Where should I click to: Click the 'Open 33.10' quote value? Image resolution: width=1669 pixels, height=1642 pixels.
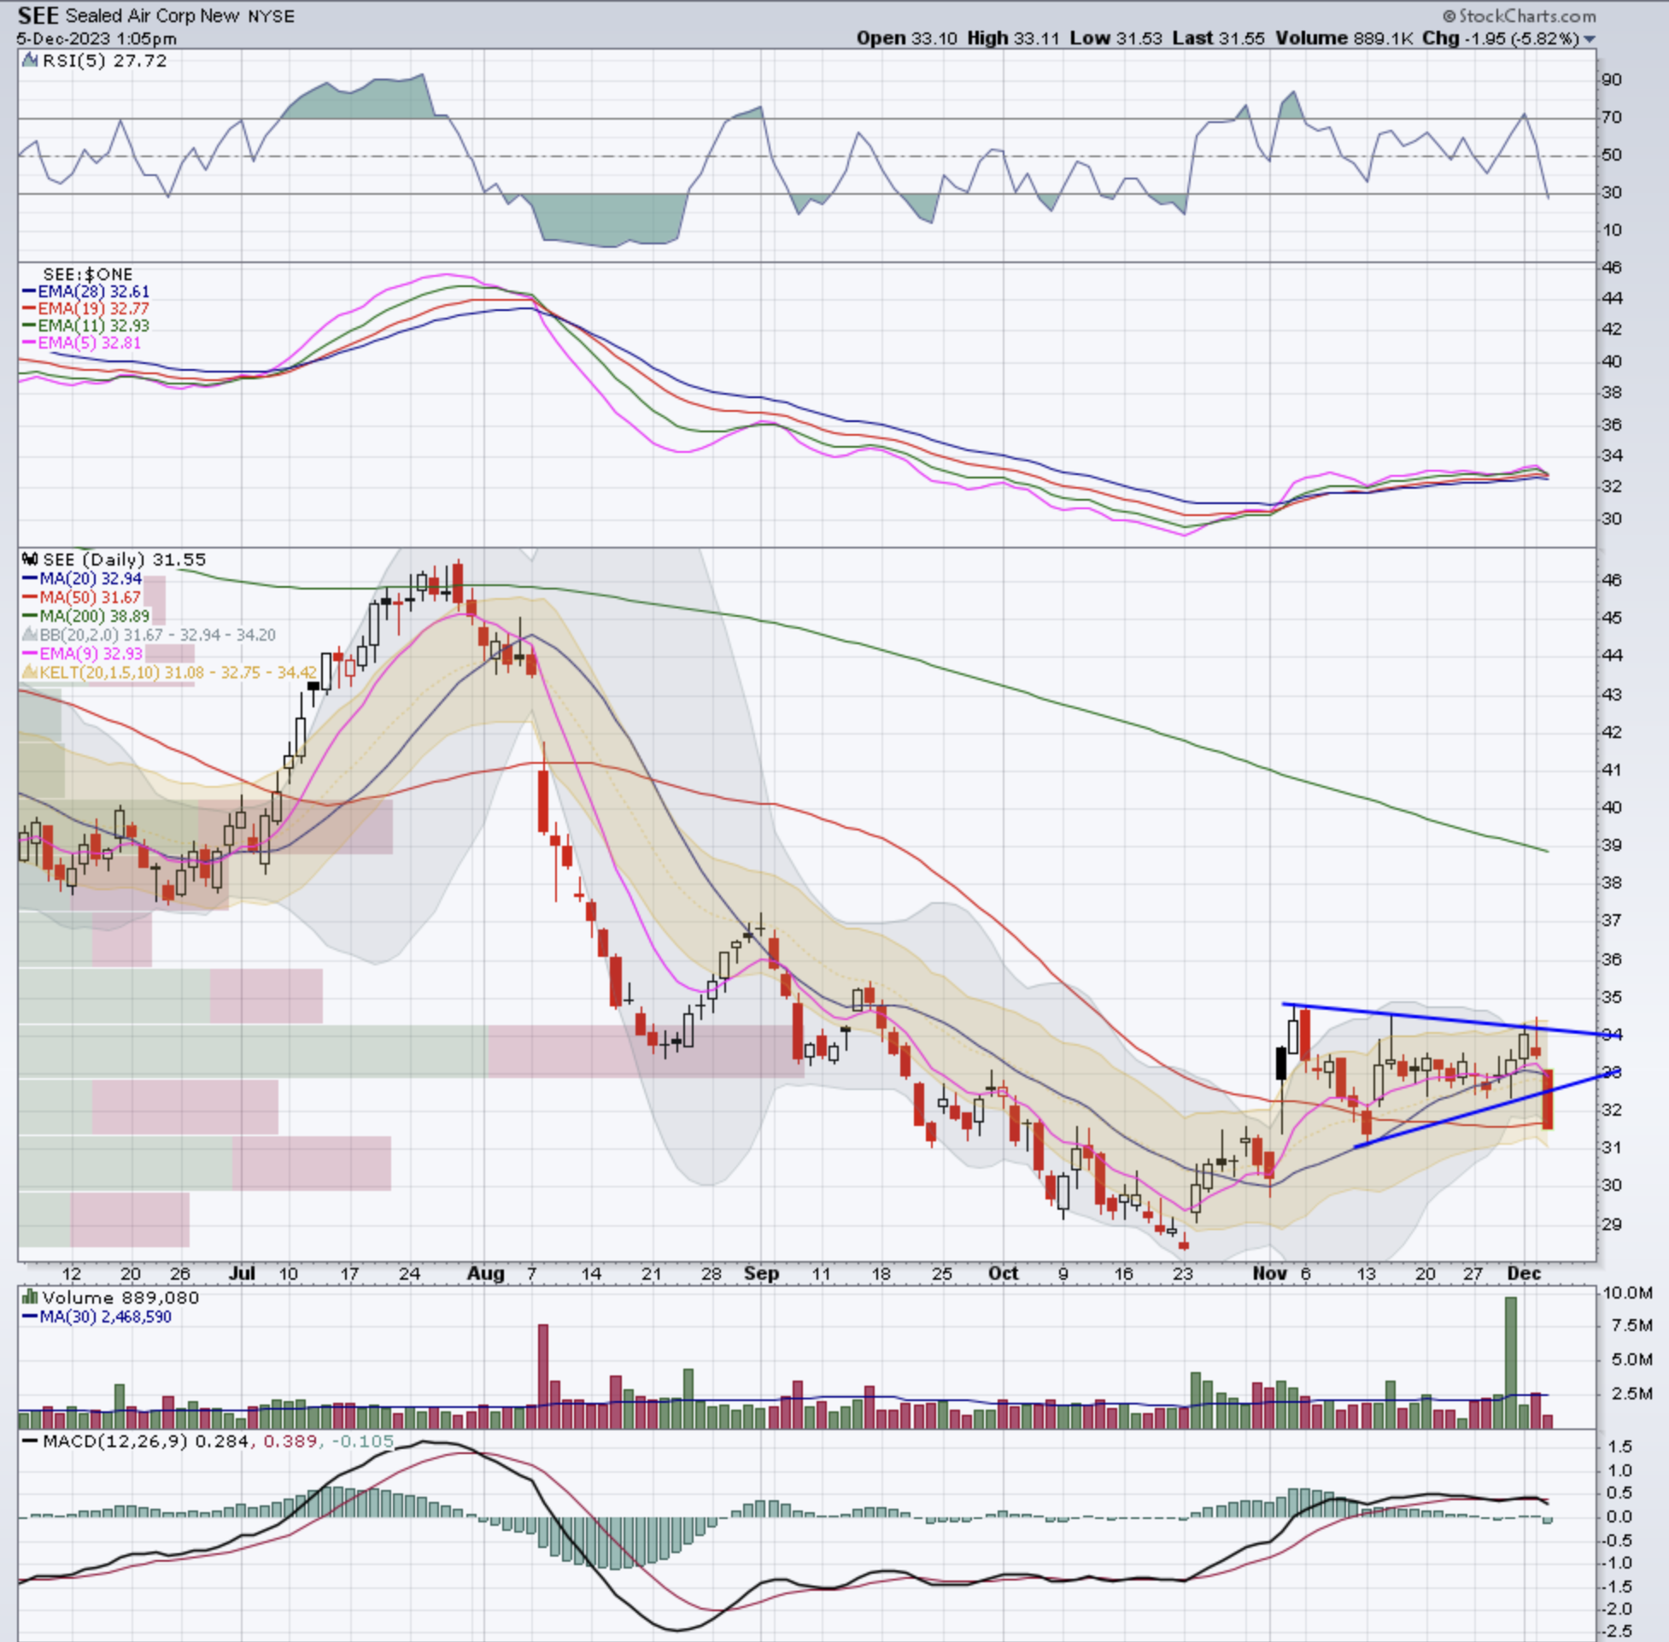(x=907, y=38)
